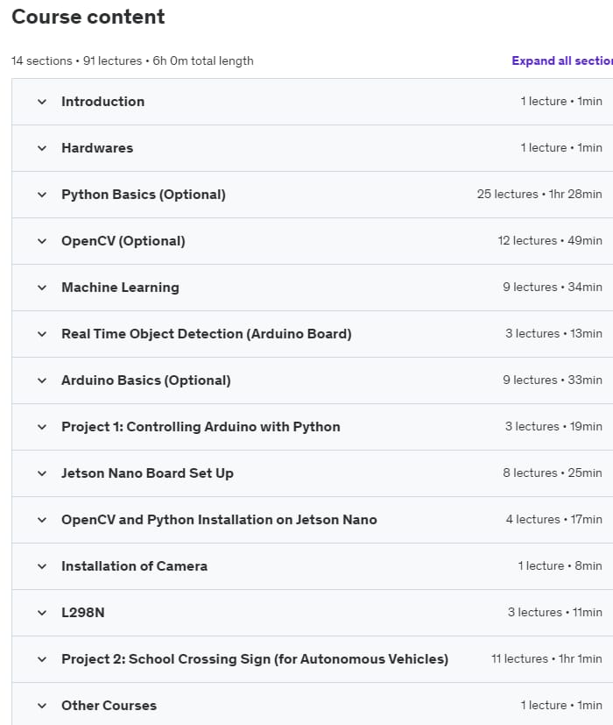Click '4 lectures • 17min' text
This screenshot has width=613, height=725.
(x=553, y=519)
